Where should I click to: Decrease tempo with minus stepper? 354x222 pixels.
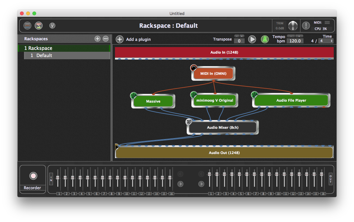(291, 36)
